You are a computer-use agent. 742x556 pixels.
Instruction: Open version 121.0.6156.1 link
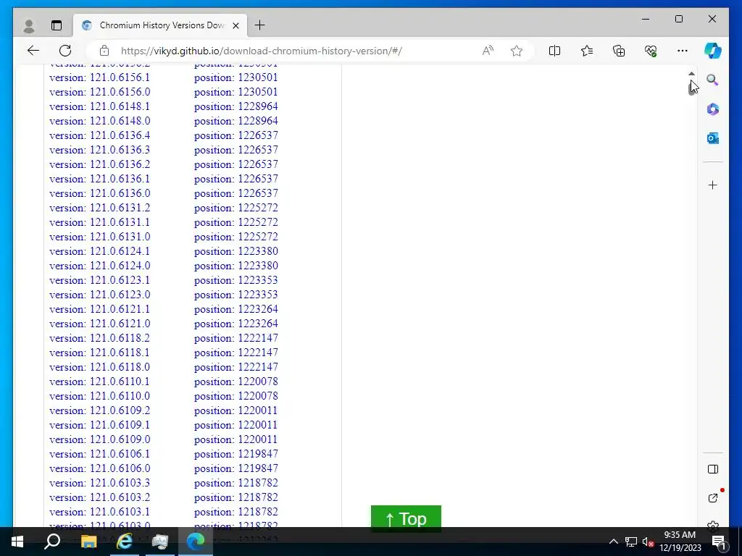coord(99,77)
